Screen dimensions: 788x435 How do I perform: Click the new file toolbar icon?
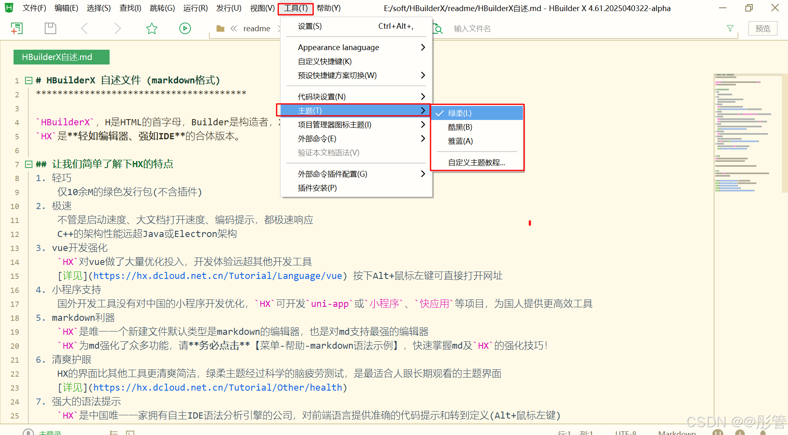(x=16, y=28)
